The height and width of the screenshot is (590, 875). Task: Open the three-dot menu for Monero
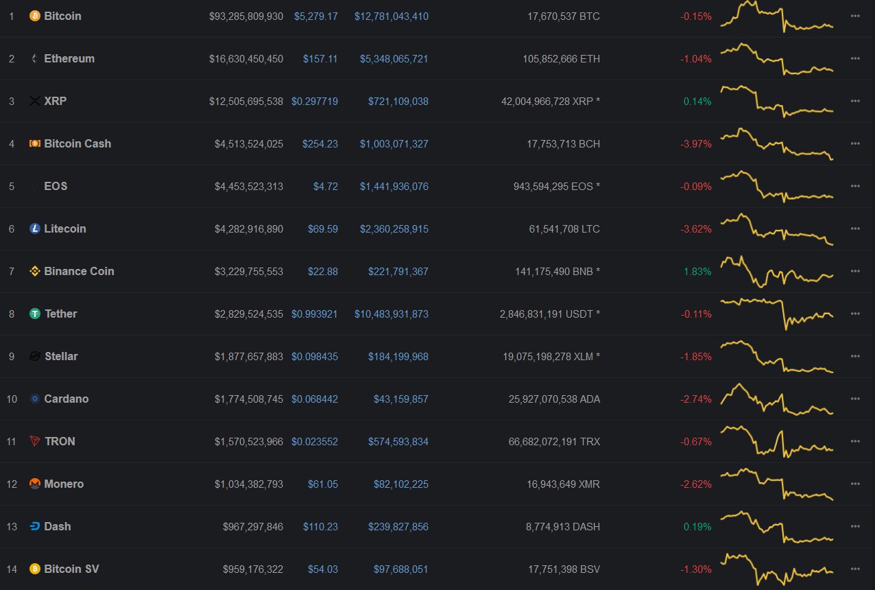pos(855,484)
